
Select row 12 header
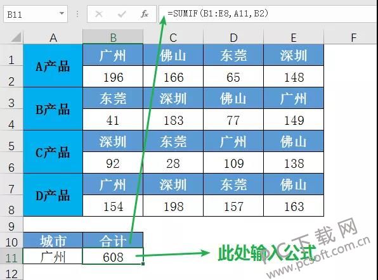11,272
